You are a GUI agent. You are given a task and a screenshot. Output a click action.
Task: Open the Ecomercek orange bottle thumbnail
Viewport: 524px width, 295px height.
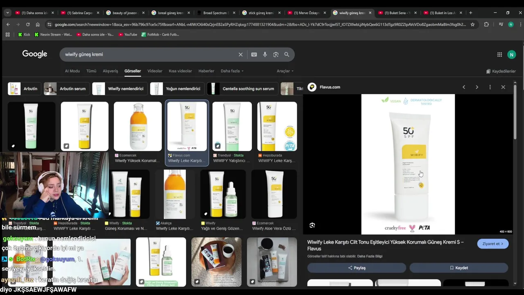click(138, 127)
